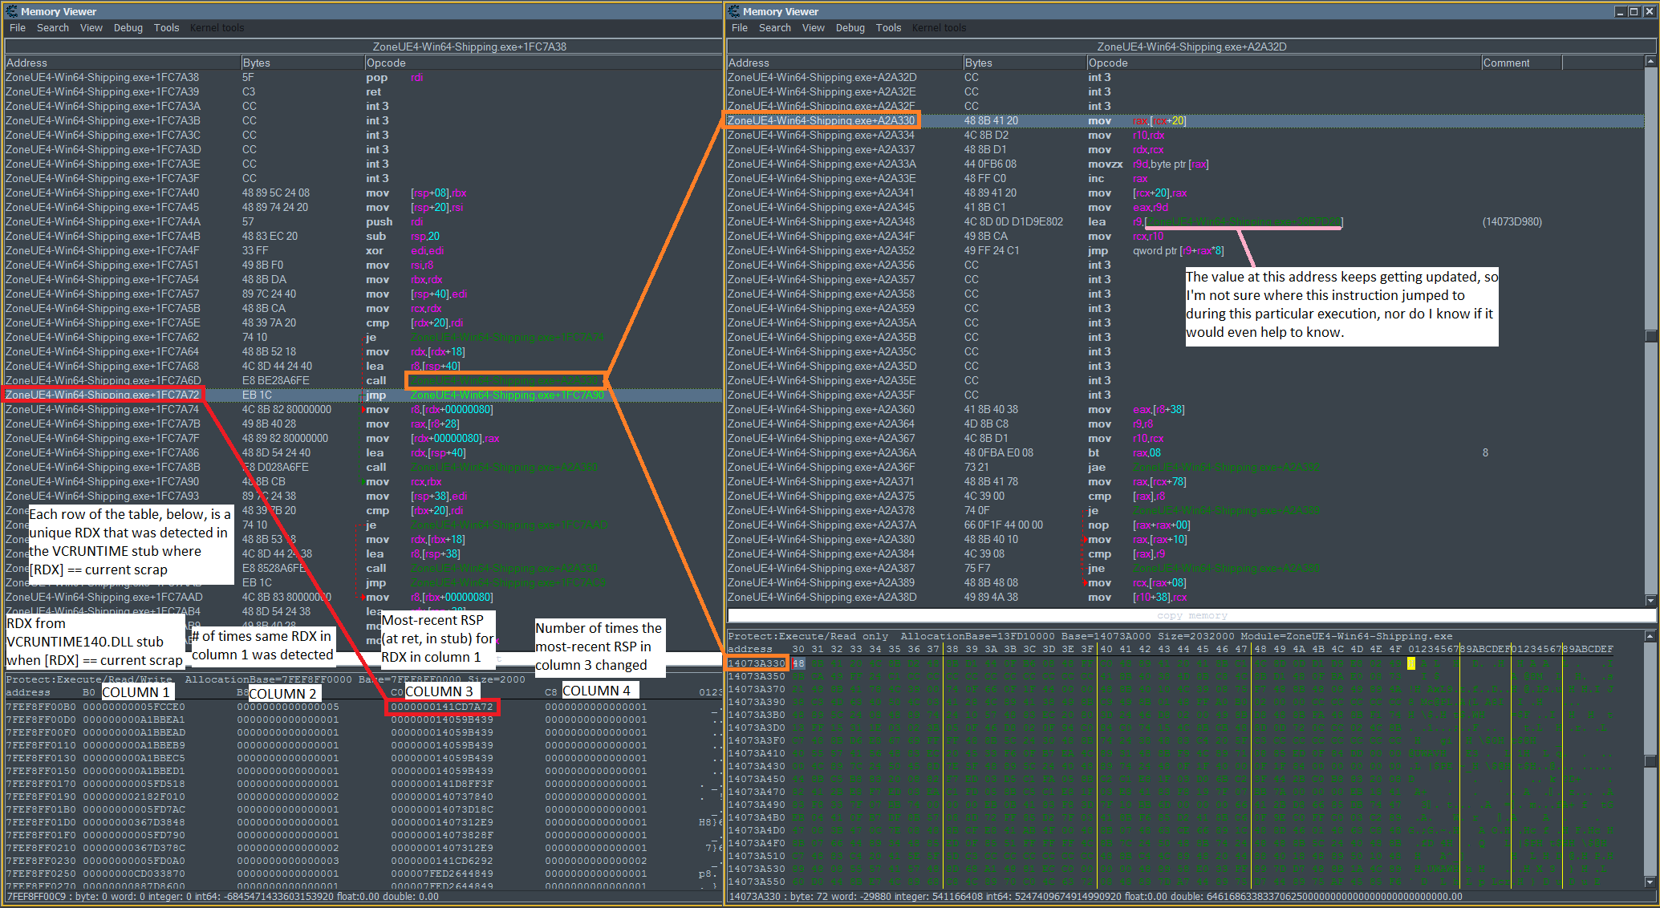Open Debug menu in left Memory Viewer
This screenshot has height=908, width=1660.
coord(128,27)
